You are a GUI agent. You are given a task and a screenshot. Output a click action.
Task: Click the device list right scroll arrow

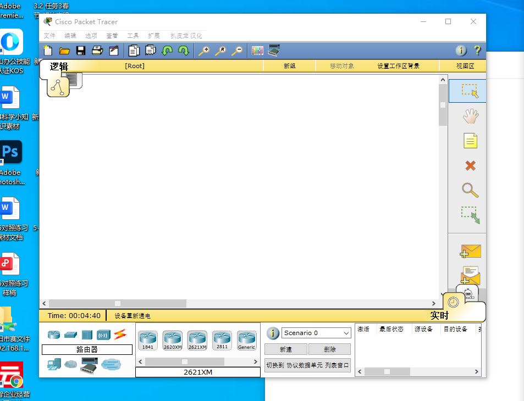255,361
